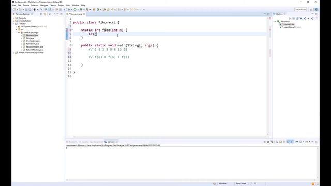Collapse the fibo method fold marker
The height and width of the screenshot is (186, 331).
pos(72,30)
